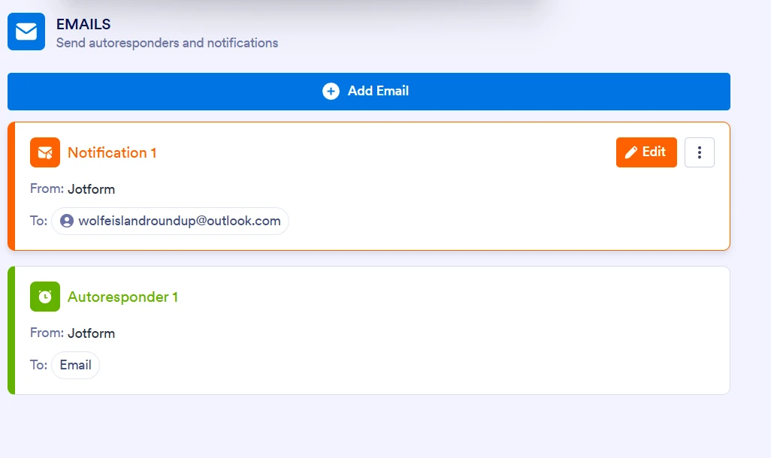Click the autoresponders description subtitle text
The width and height of the screenshot is (771, 458).
[x=167, y=43]
